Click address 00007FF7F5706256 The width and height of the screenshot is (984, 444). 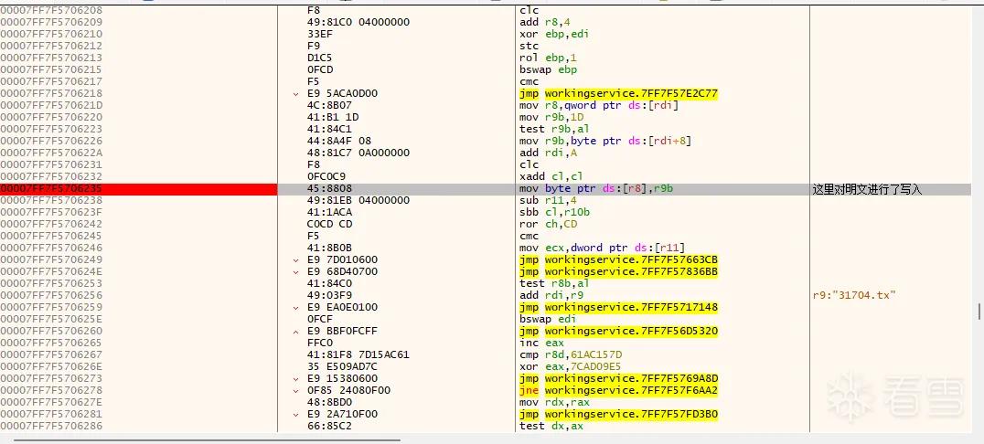point(51,295)
